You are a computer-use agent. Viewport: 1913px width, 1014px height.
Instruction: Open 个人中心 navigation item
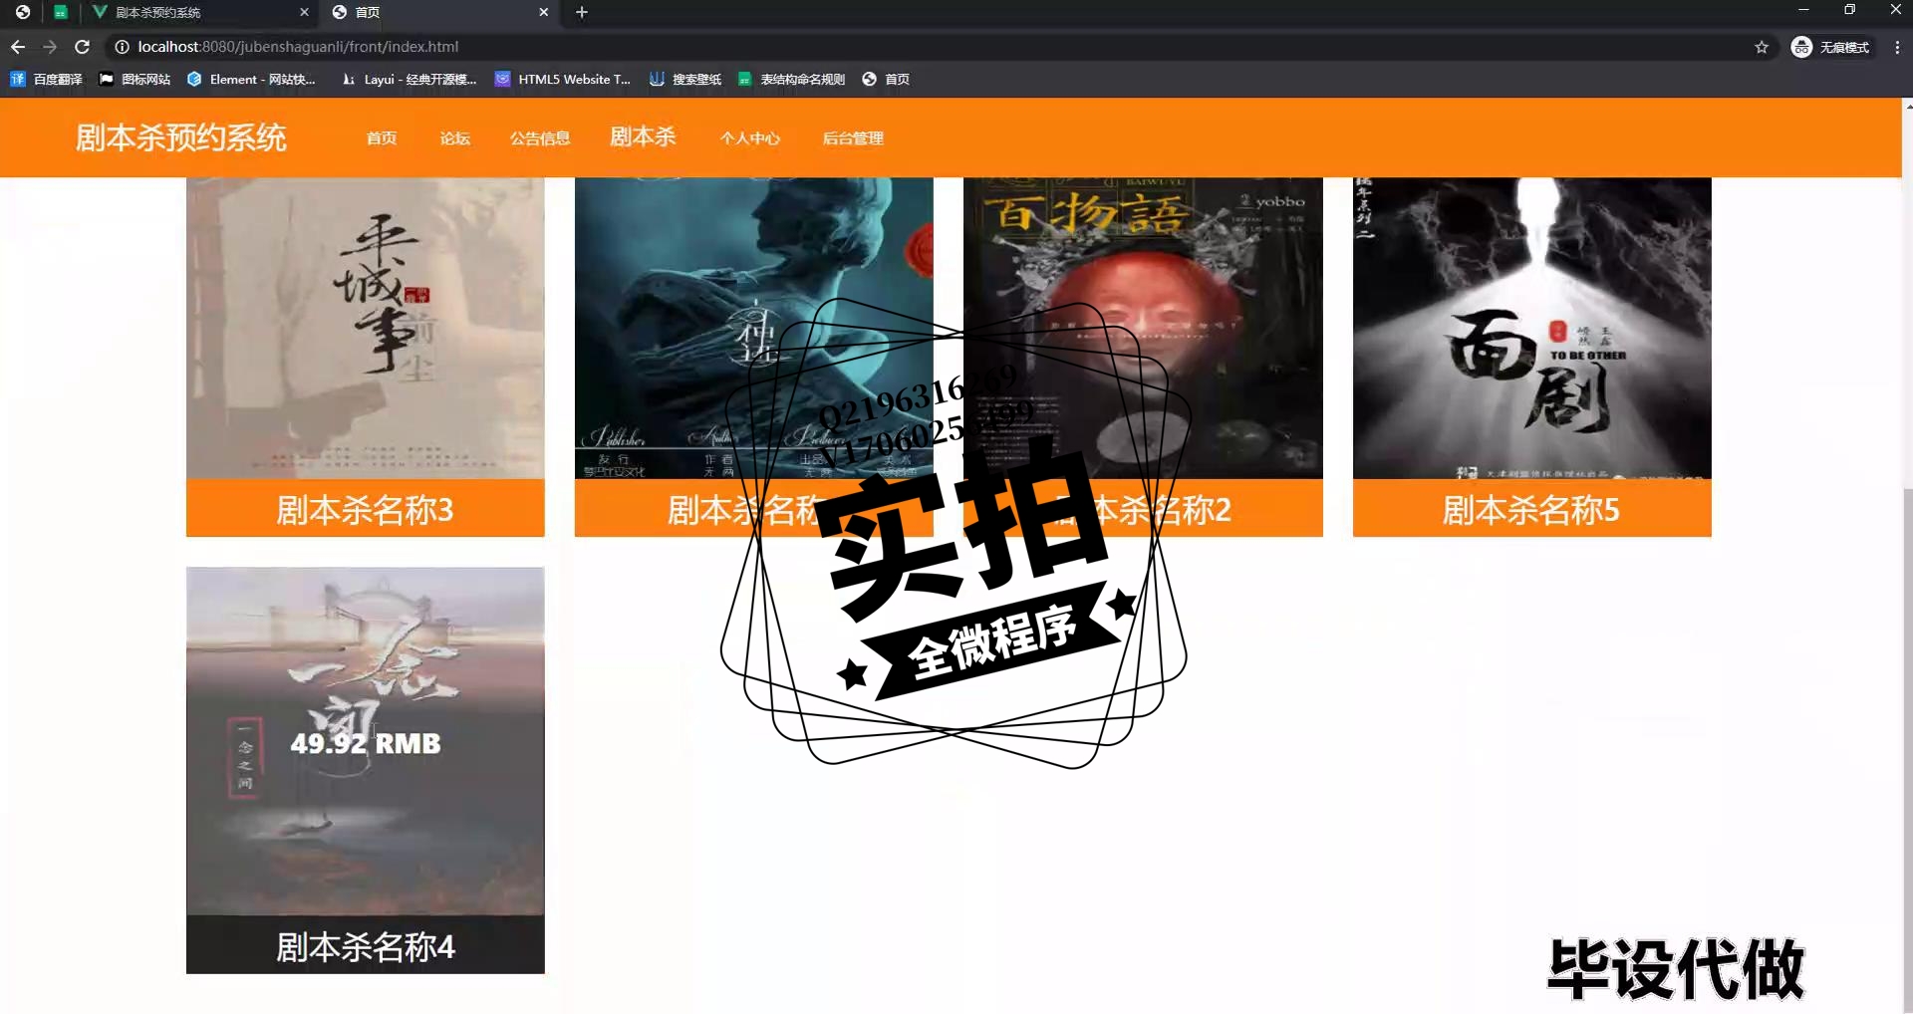[x=750, y=138]
